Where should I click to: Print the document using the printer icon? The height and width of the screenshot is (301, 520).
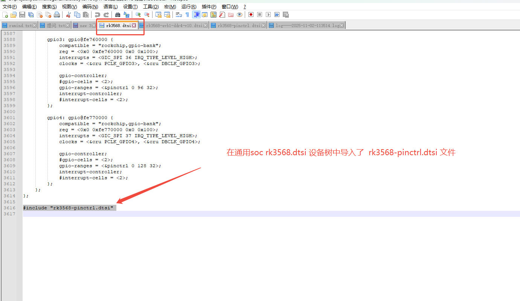pos(57,15)
